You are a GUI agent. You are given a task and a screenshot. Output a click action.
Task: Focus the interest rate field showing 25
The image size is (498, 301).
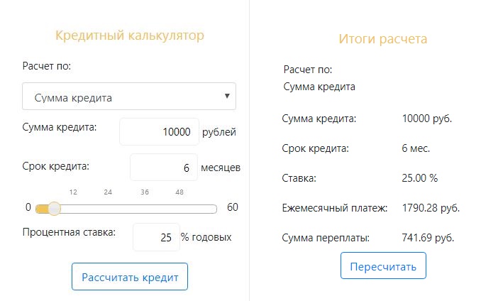tap(156, 237)
